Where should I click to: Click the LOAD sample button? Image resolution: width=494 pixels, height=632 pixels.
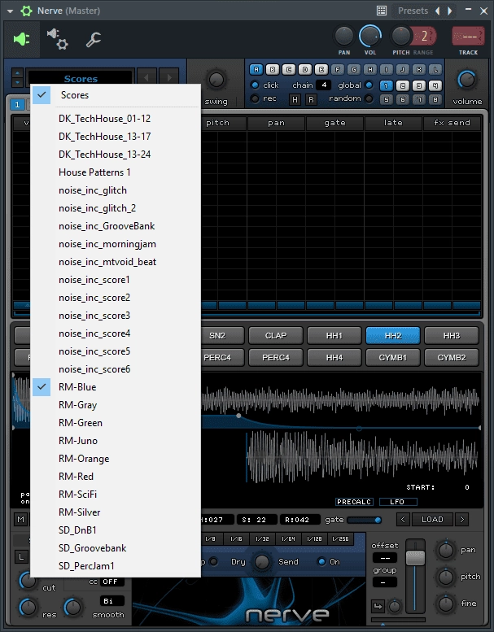432,519
